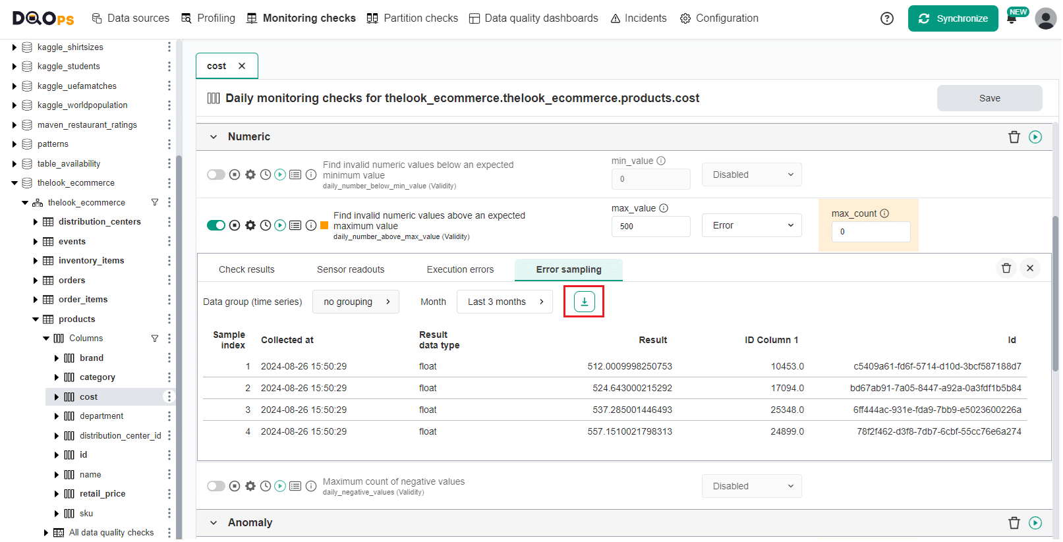This screenshot has height=542, width=1063.
Task: Download error samples with the export icon
Action: pyautogui.click(x=584, y=302)
